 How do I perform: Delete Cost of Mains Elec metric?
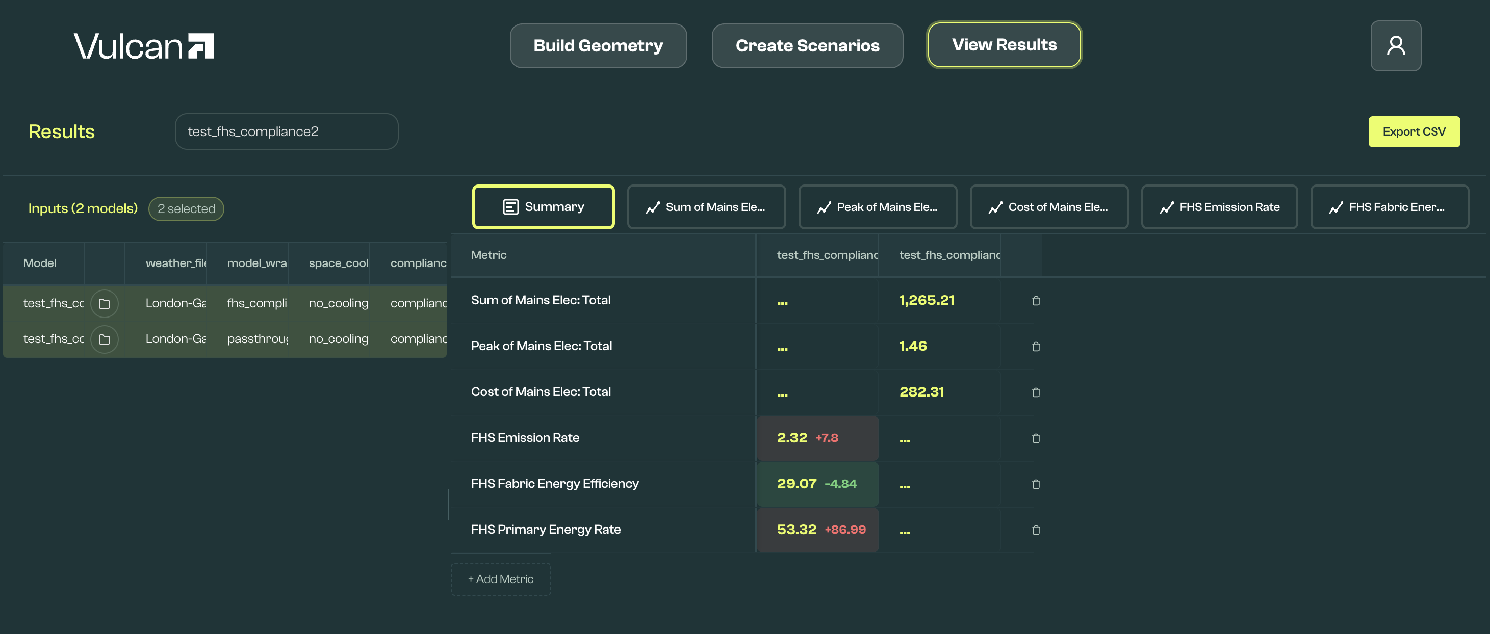click(x=1035, y=392)
